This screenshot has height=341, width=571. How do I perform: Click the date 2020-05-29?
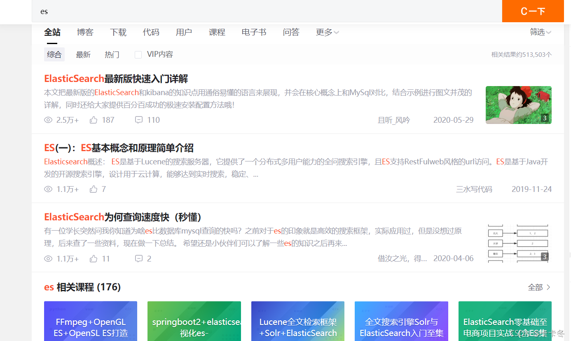point(453,120)
